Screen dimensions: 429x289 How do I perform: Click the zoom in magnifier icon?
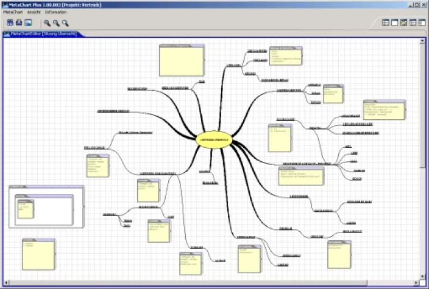point(47,23)
